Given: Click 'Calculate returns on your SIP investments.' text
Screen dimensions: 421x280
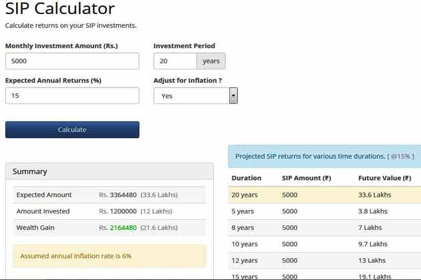Looking at the screenshot, I should pyautogui.click(x=71, y=26).
